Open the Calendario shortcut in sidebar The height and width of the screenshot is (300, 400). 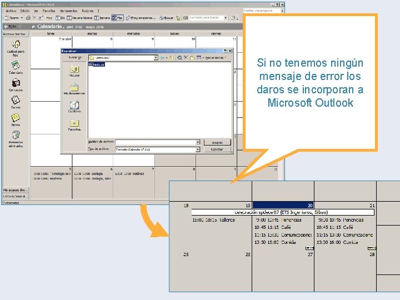tap(16, 67)
